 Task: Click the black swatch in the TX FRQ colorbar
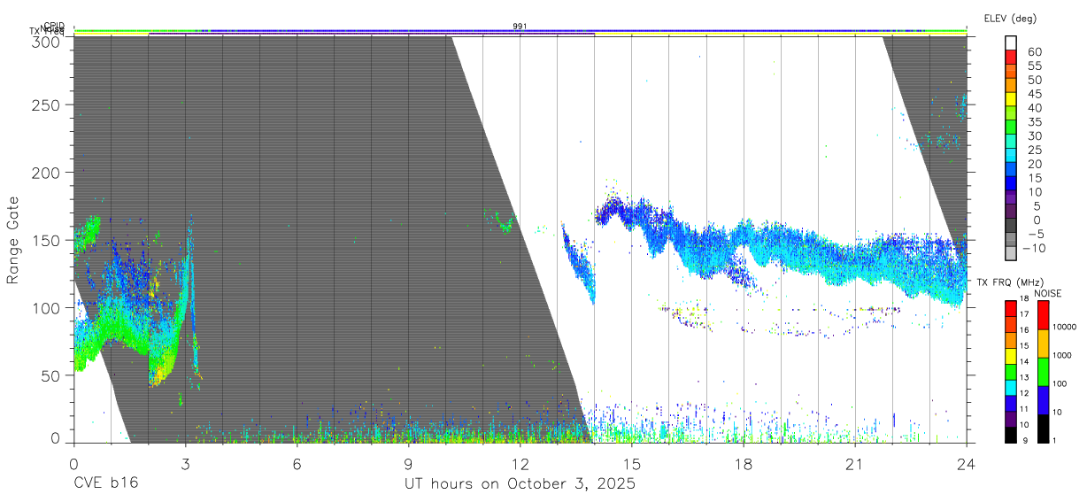(x=1011, y=435)
